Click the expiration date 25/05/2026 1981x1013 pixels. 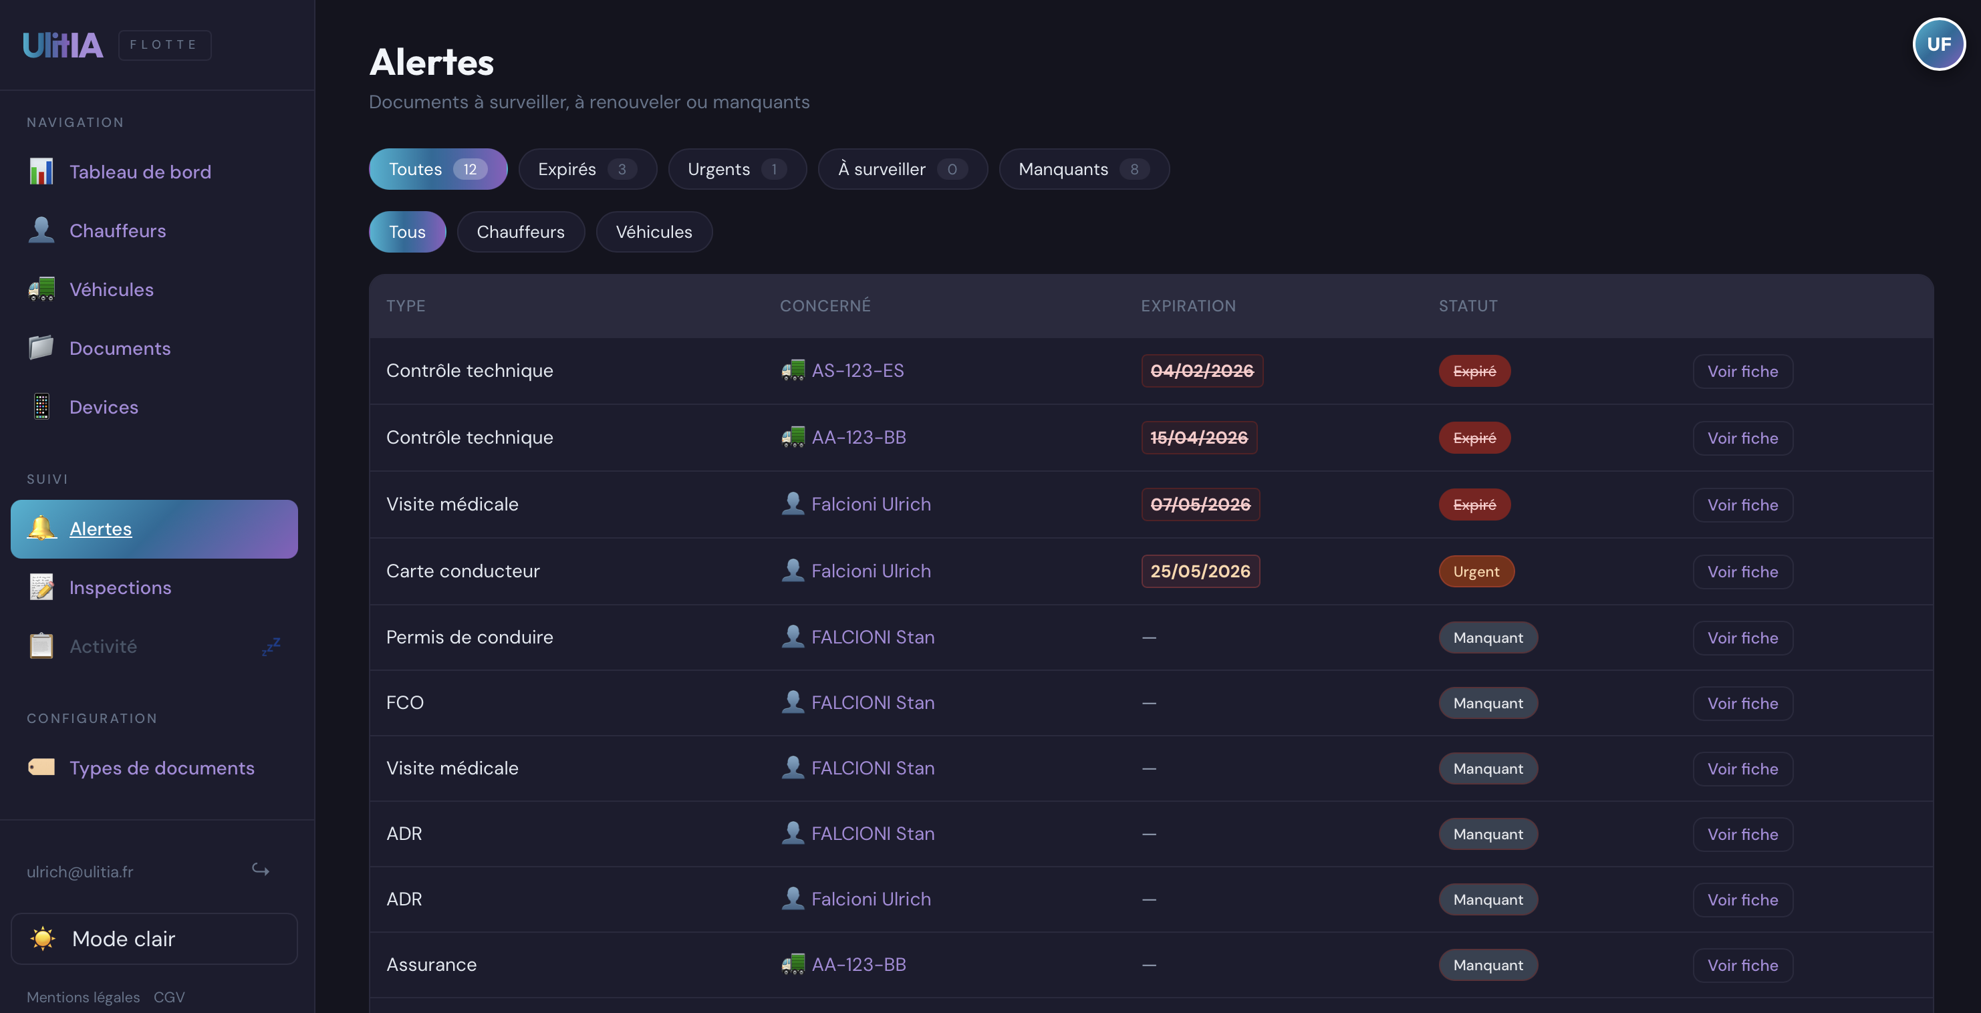coord(1200,571)
